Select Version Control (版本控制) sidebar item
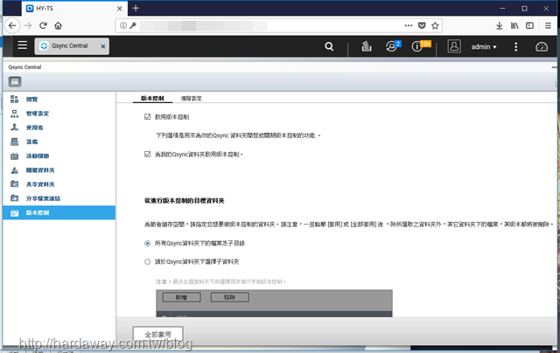Screen dimensions: 560x353 point(59,212)
